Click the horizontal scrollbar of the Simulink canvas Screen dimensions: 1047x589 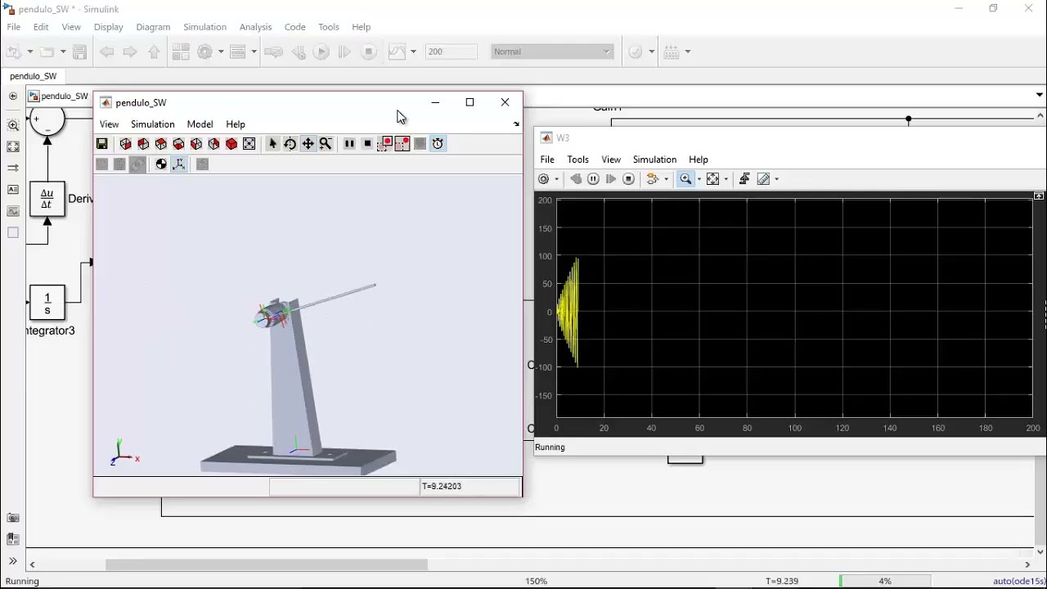(x=267, y=564)
